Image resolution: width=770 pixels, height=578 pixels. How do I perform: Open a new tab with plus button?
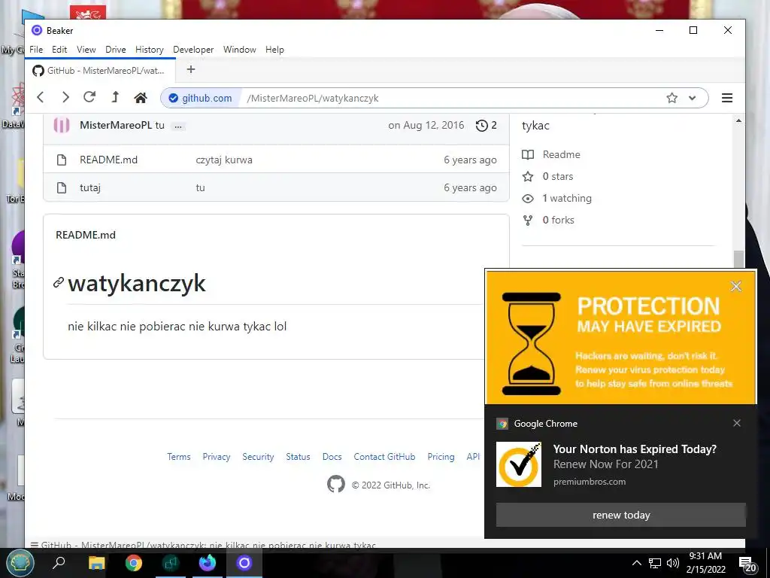pos(191,70)
